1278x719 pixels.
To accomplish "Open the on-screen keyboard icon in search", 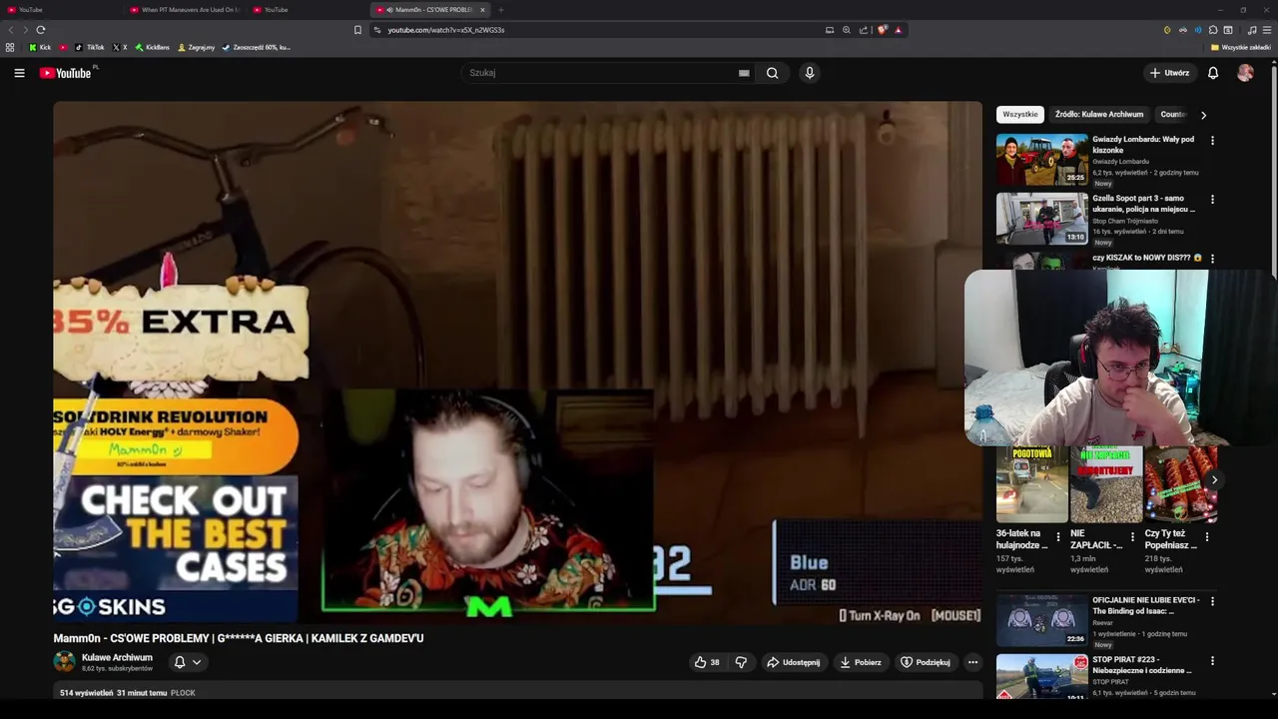I will coord(744,73).
